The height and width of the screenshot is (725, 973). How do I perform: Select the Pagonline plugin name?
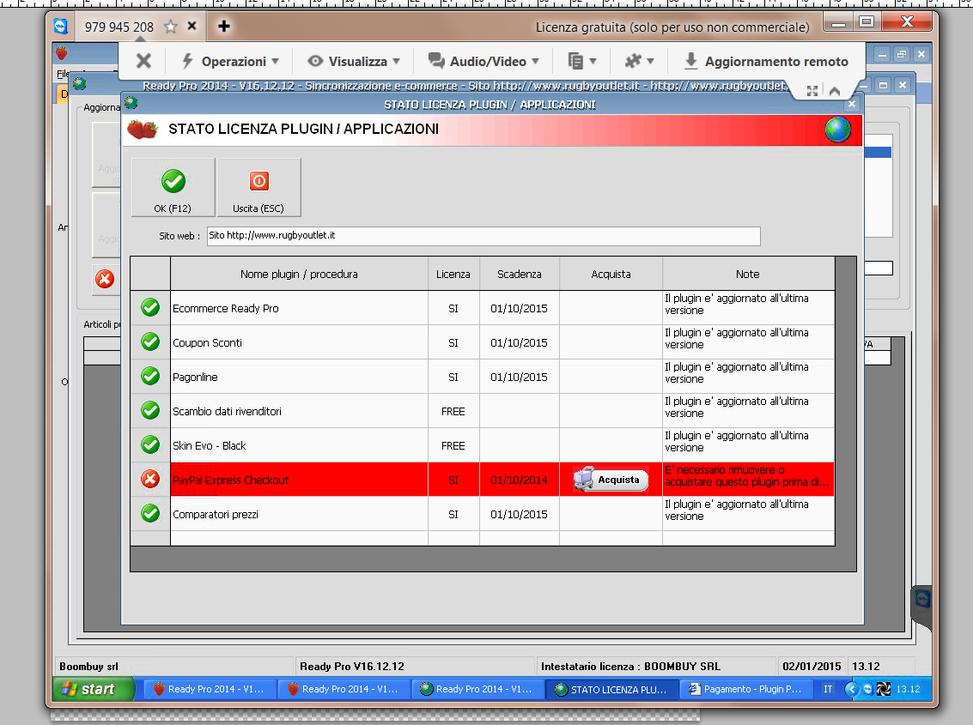point(196,377)
